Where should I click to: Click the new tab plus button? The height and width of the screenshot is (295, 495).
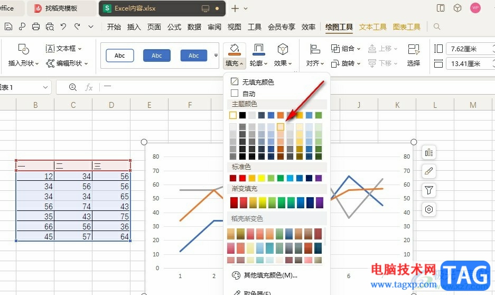tap(235, 8)
